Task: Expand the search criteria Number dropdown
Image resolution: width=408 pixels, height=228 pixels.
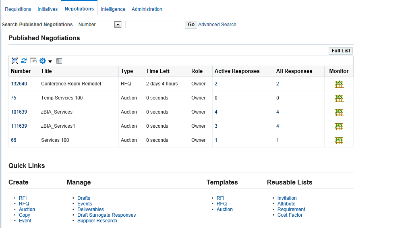Action: point(118,25)
